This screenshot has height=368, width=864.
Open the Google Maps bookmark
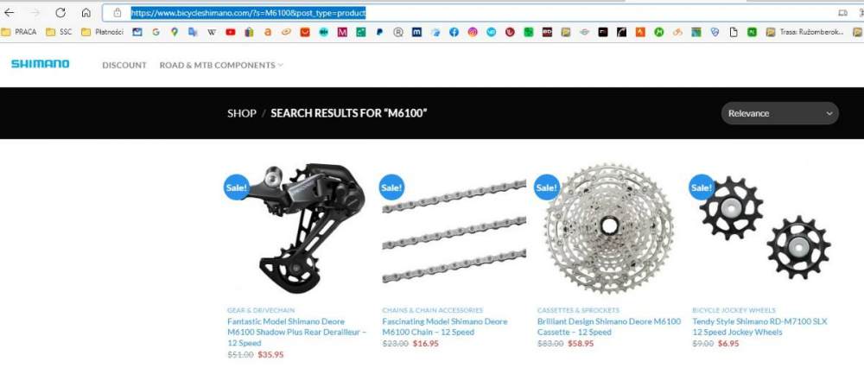coord(175,33)
